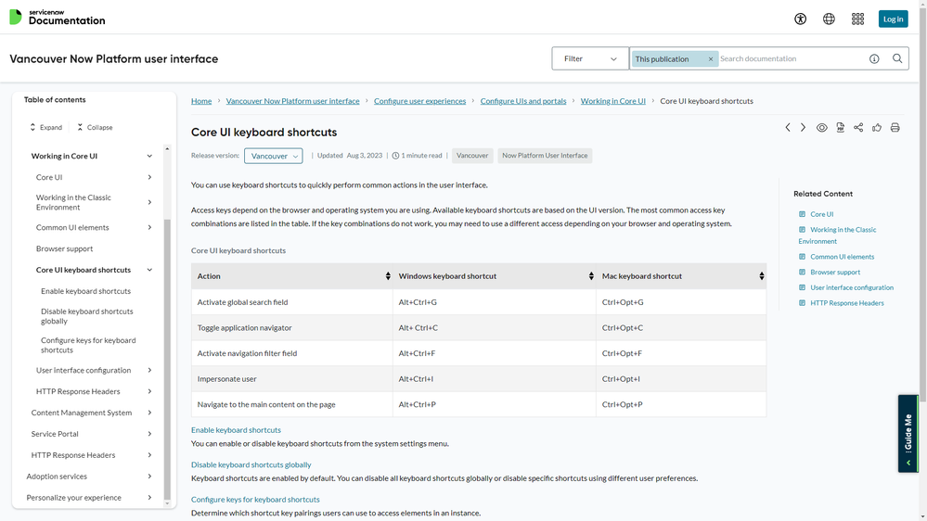Screen dimensions: 927x521
Task: Click the table of contents scrollbar thumb
Action: (167, 359)
